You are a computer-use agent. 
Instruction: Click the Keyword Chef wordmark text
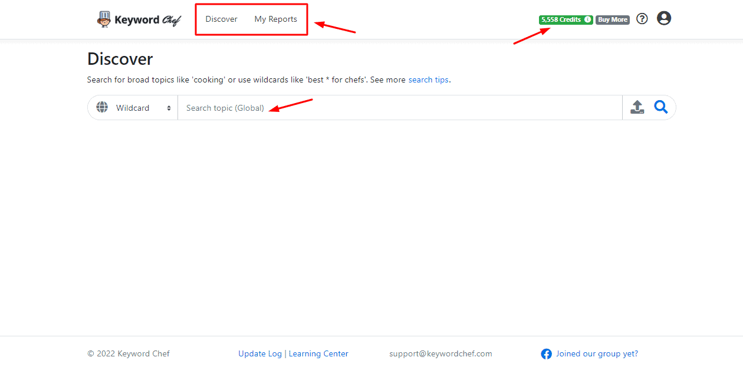tap(147, 20)
